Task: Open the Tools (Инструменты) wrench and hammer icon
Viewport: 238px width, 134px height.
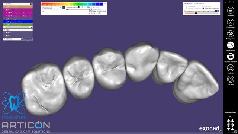Action: (231, 33)
